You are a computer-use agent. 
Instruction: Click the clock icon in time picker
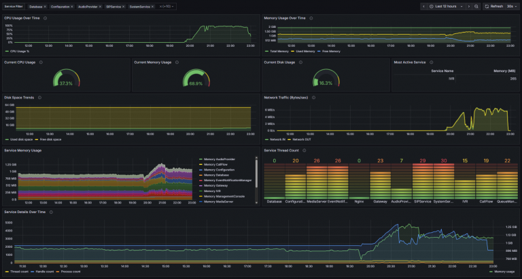point(432,6)
